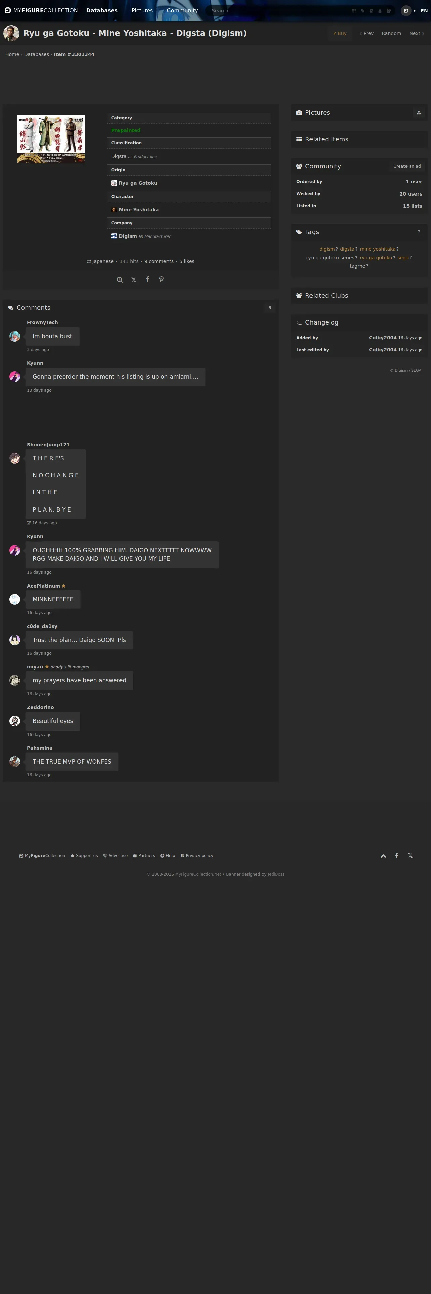This screenshot has height=1294, width=431.
Task: Click the items grid search filter icon
Action: (354, 11)
